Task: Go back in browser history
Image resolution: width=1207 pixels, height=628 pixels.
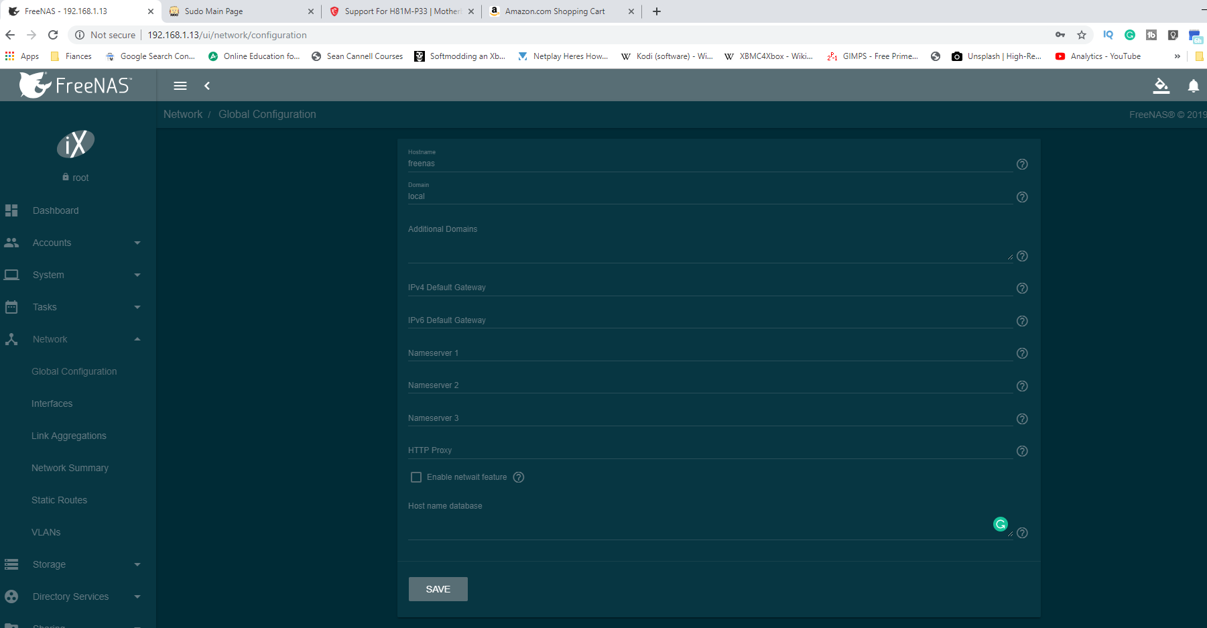Action: coord(10,35)
